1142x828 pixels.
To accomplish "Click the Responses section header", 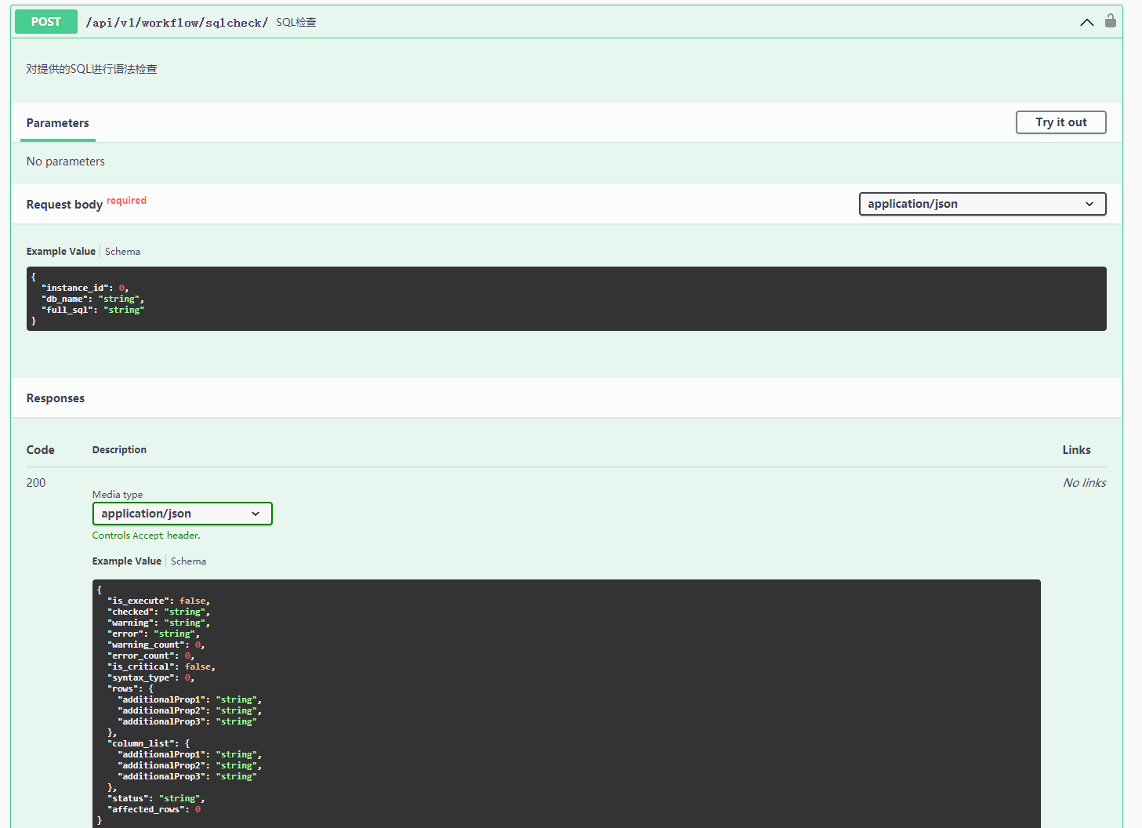I will (x=56, y=398).
